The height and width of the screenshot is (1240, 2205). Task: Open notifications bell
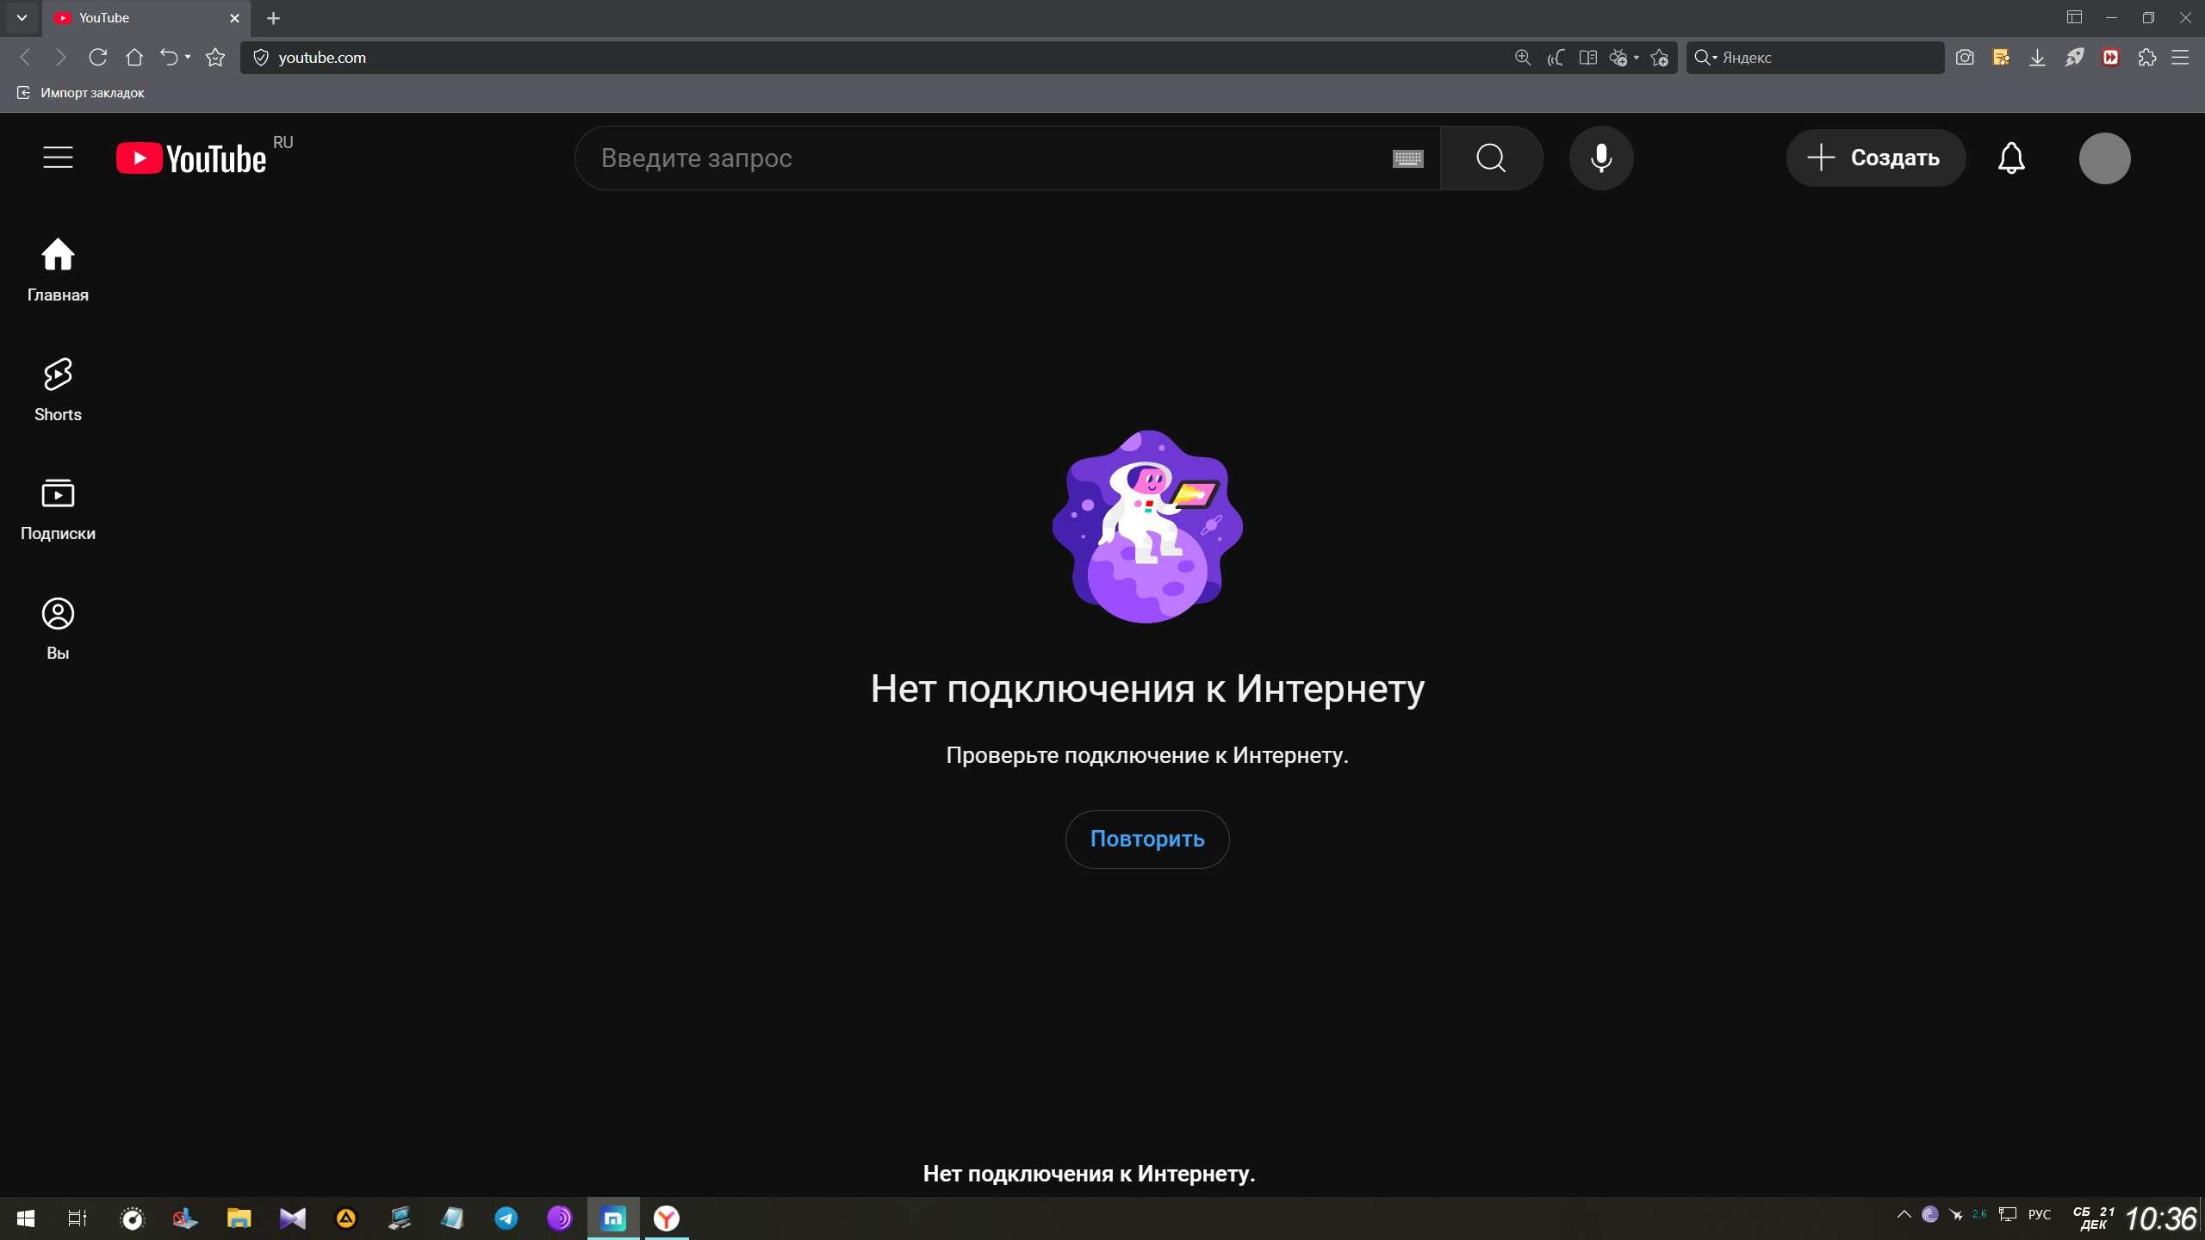pos(2011,158)
